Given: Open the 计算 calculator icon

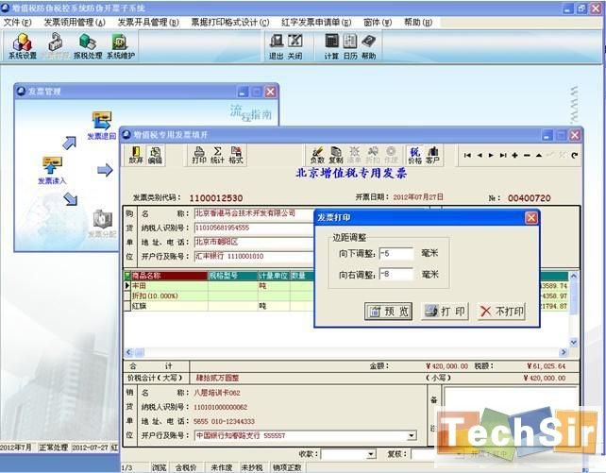Looking at the screenshot, I should (331, 46).
